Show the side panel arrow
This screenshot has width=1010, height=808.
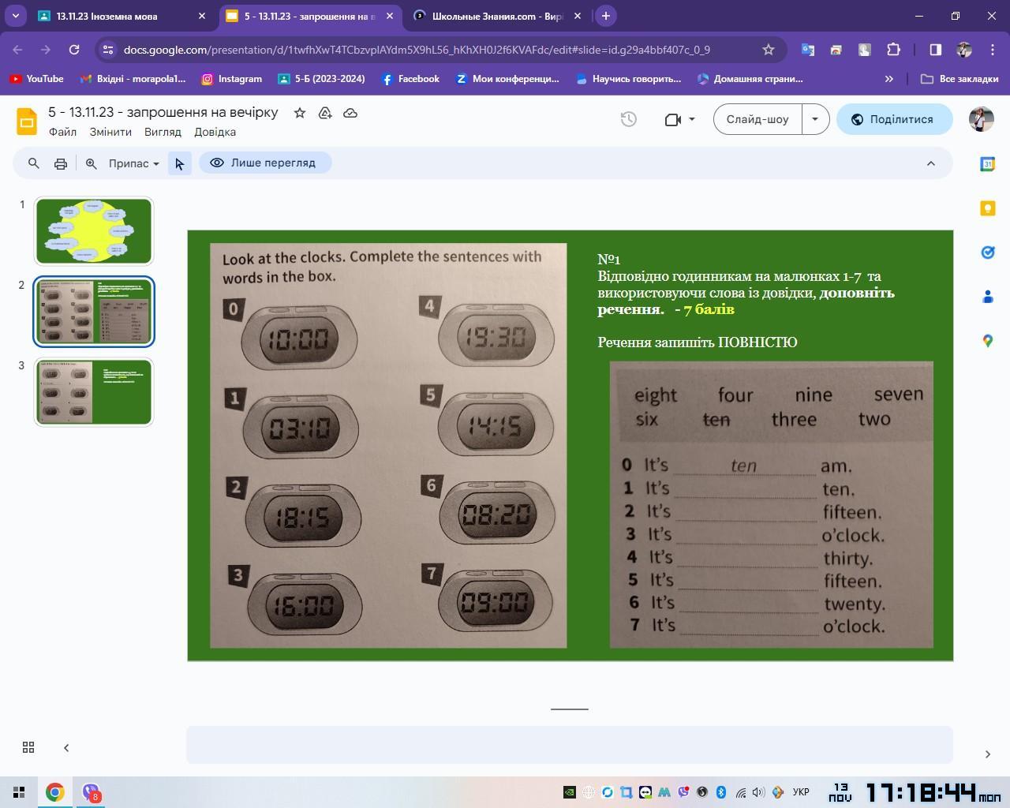pos(987,754)
